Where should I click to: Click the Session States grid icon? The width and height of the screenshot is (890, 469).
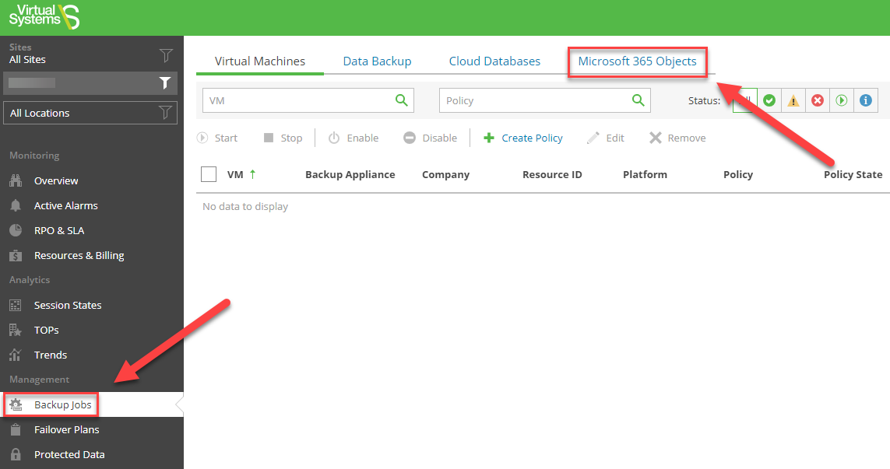16,305
